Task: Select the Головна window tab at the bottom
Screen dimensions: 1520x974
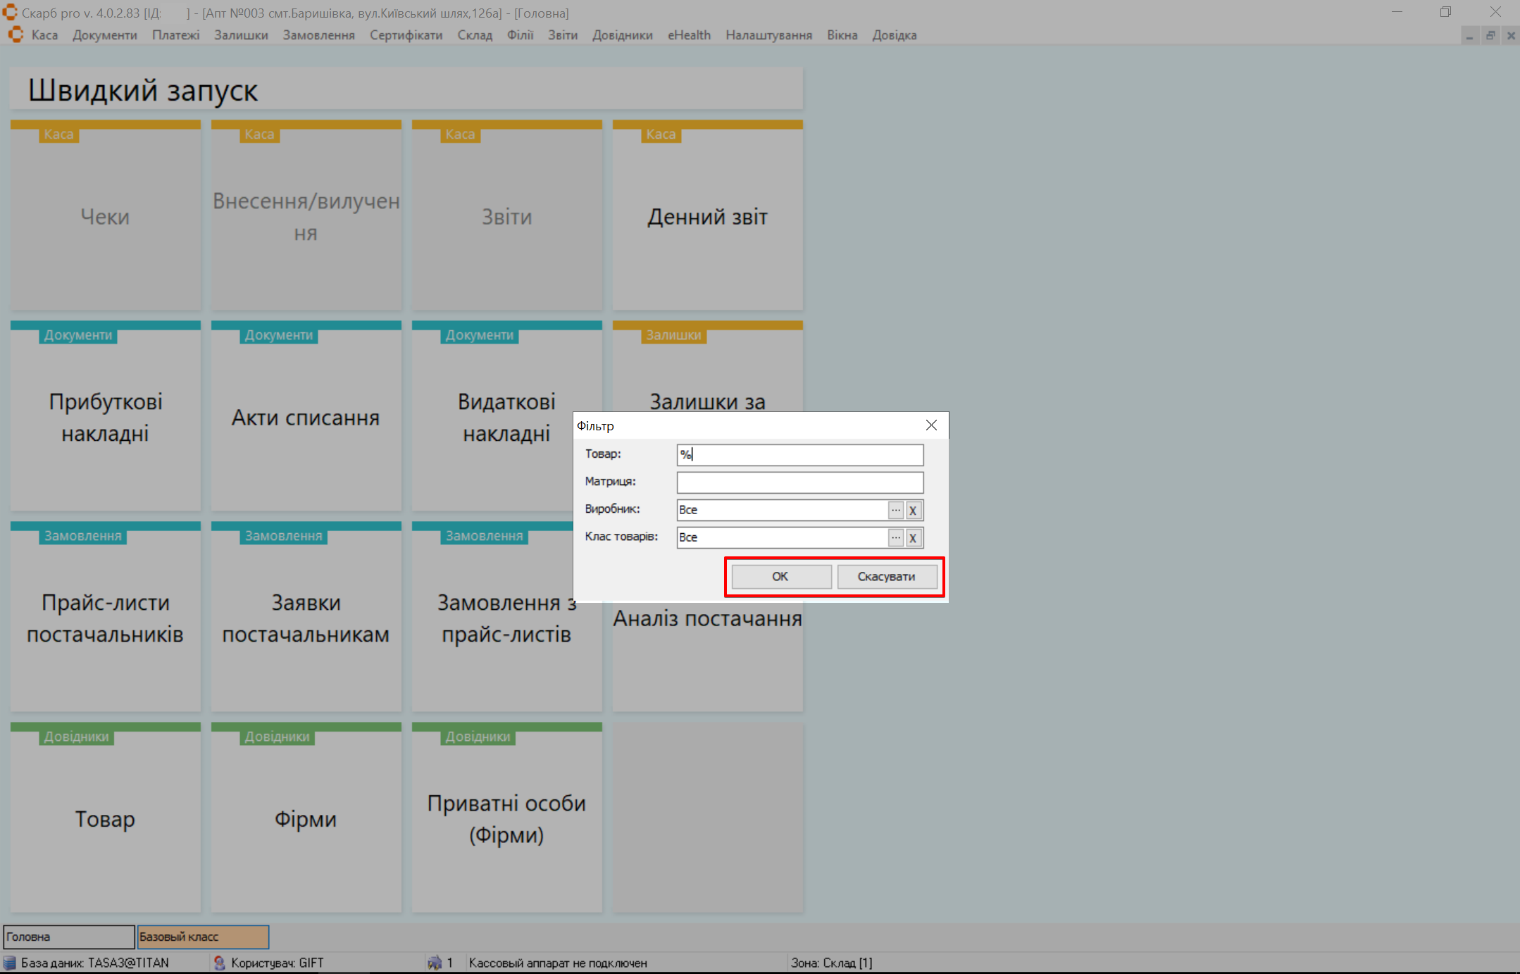Action: click(x=68, y=937)
